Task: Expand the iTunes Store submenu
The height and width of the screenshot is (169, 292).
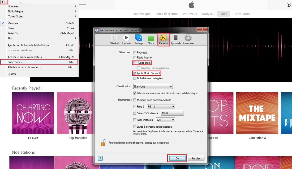Action: [39, 16]
